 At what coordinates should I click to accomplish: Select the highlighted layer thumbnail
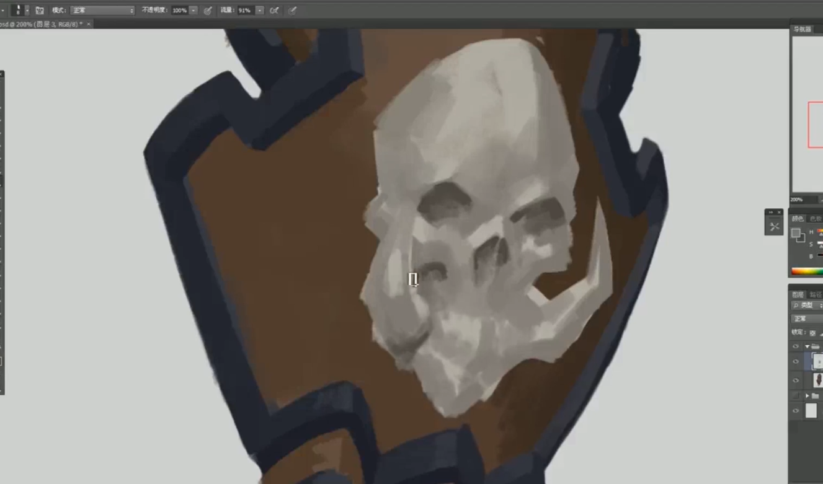tap(817, 362)
